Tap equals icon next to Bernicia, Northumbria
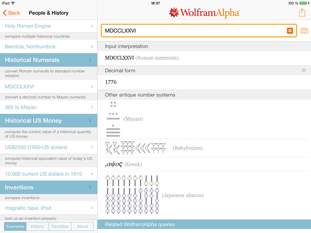This screenshot has width=311, height=233. pyautogui.click(x=92, y=46)
